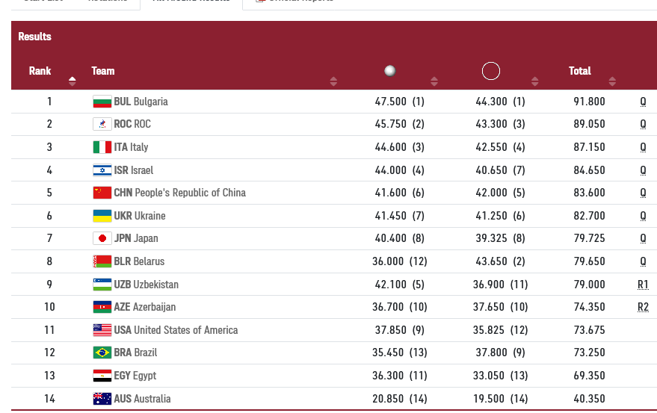The height and width of the screenshot is (413, 657).
Task: Click the Japan flag icon
Action: pos(102,238)
